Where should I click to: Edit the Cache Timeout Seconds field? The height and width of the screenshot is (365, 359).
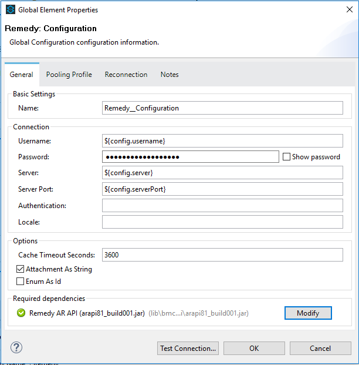[222, 255]
